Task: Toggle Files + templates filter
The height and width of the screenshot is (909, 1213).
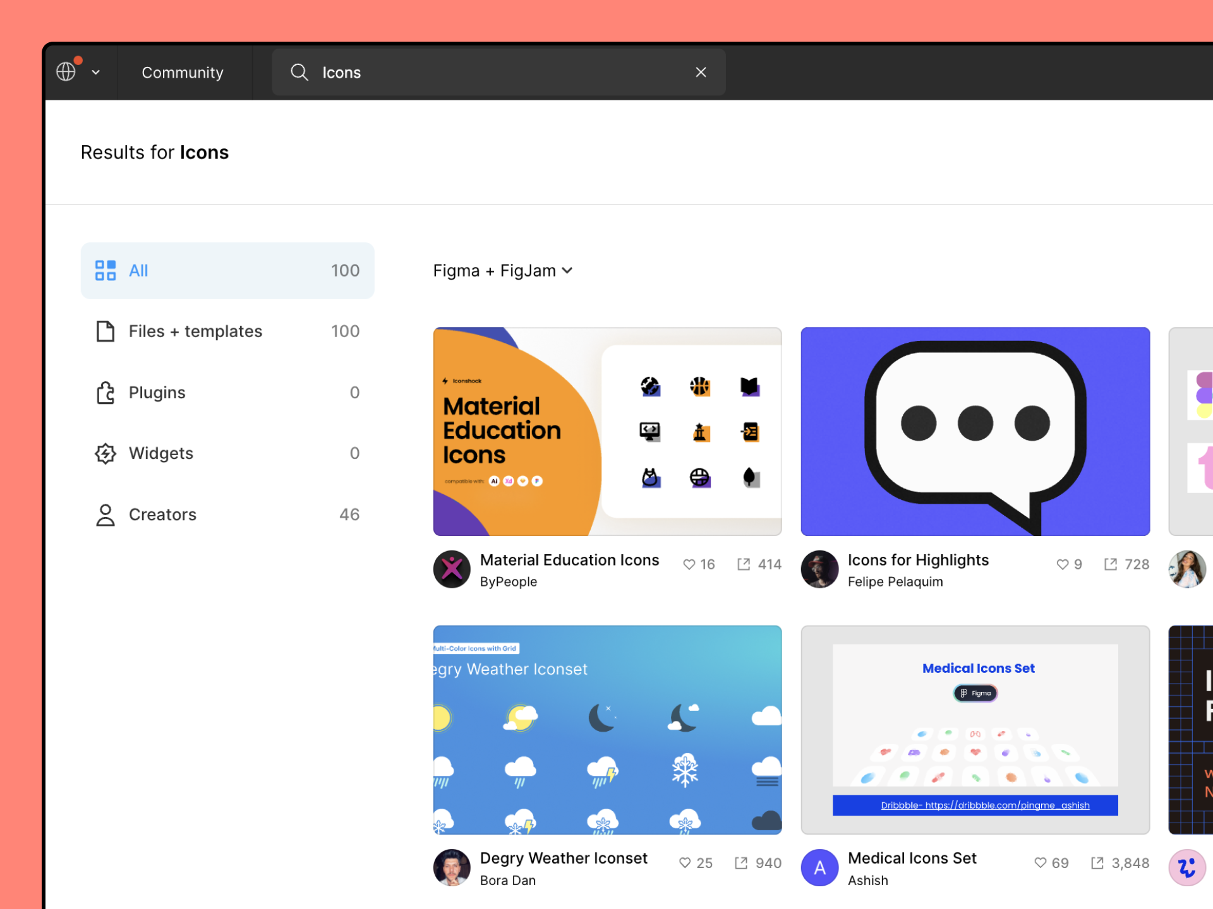Action: [x=226, y=331]
